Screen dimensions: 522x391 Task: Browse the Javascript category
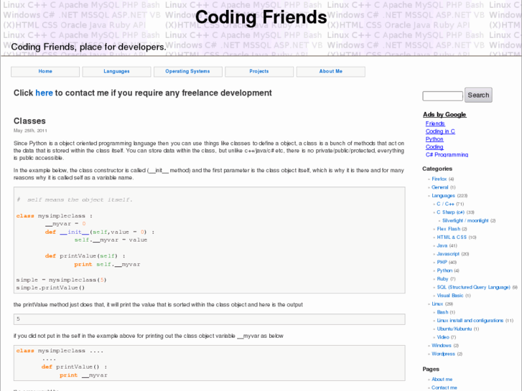point(448,254)
